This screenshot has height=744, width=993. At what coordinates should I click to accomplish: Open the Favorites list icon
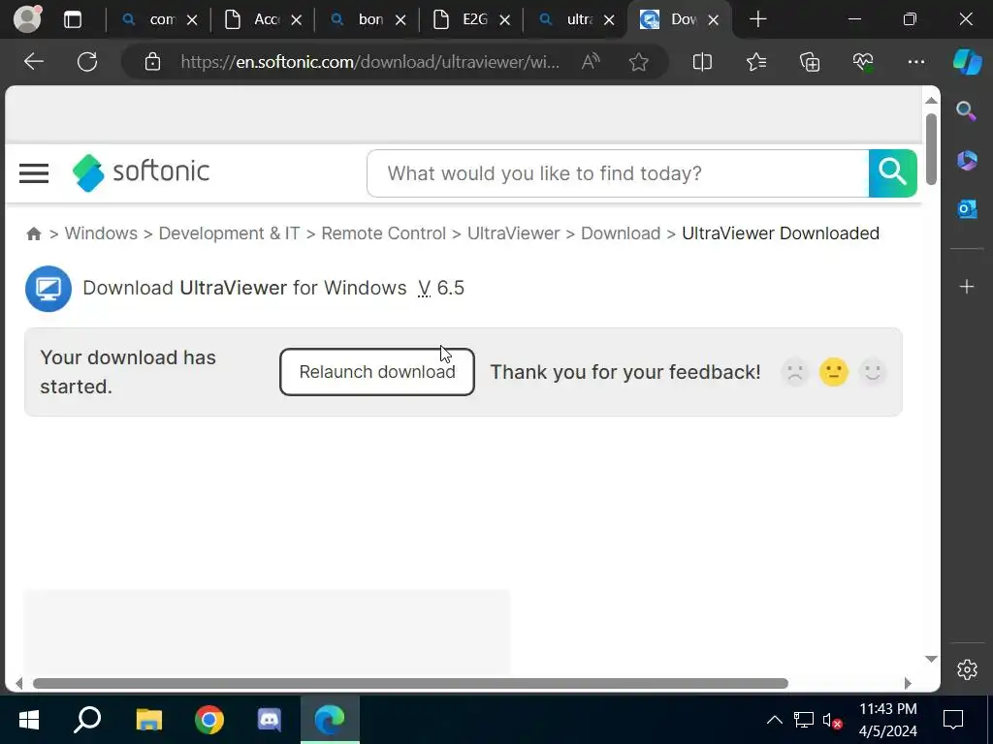pyautogui.click(x=756, y=61)
